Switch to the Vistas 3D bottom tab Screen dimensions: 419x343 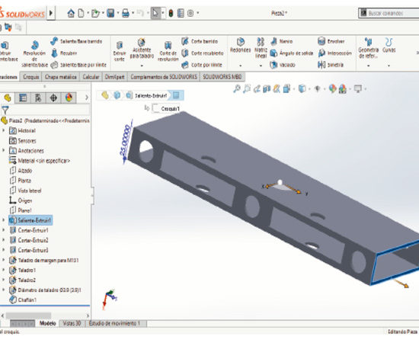coord(72,323)
